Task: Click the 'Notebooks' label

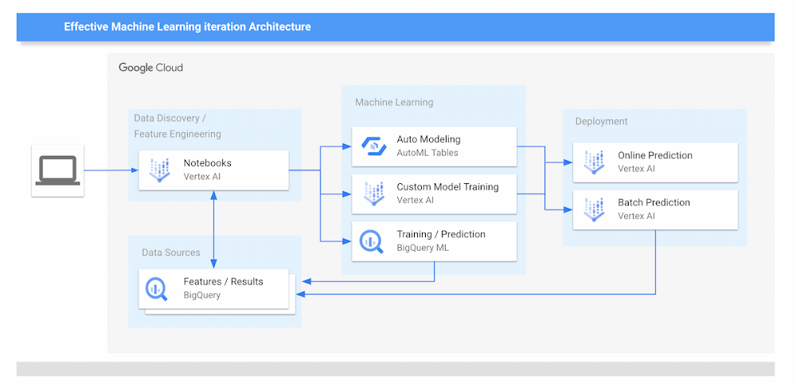Action: [x=207, y=163]
